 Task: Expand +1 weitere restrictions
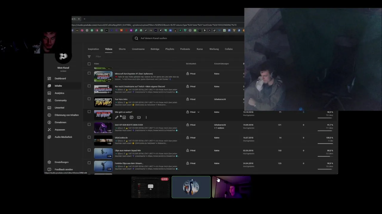219,128
